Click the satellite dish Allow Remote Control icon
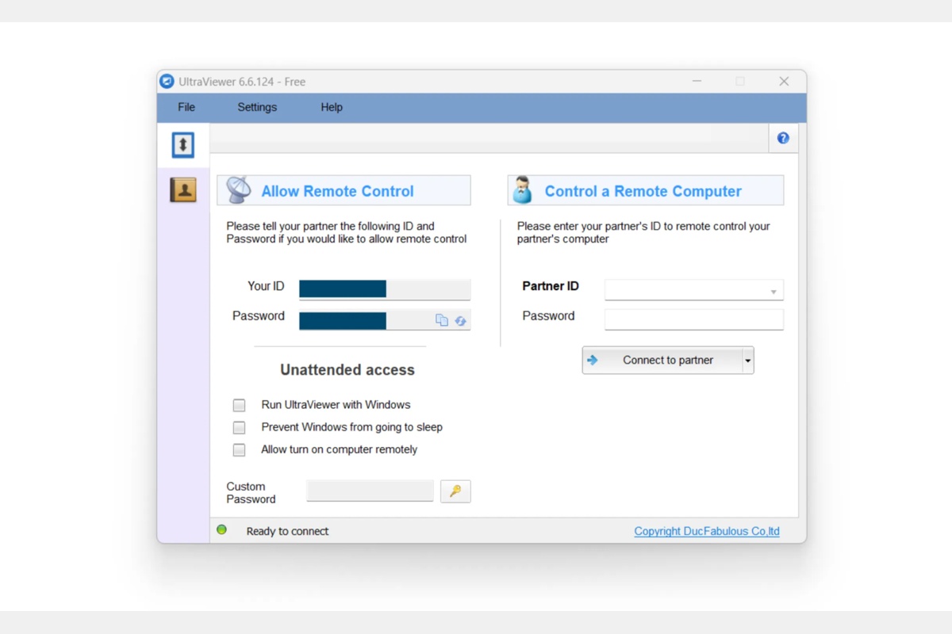This screenshot has width=952, height=634. [238, 190]
